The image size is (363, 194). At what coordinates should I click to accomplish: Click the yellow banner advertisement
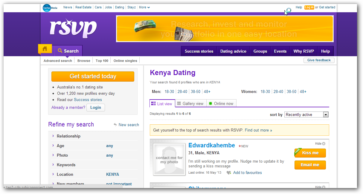225,29
